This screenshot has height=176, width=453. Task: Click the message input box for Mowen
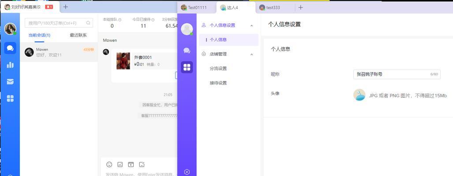coord(139,174)
